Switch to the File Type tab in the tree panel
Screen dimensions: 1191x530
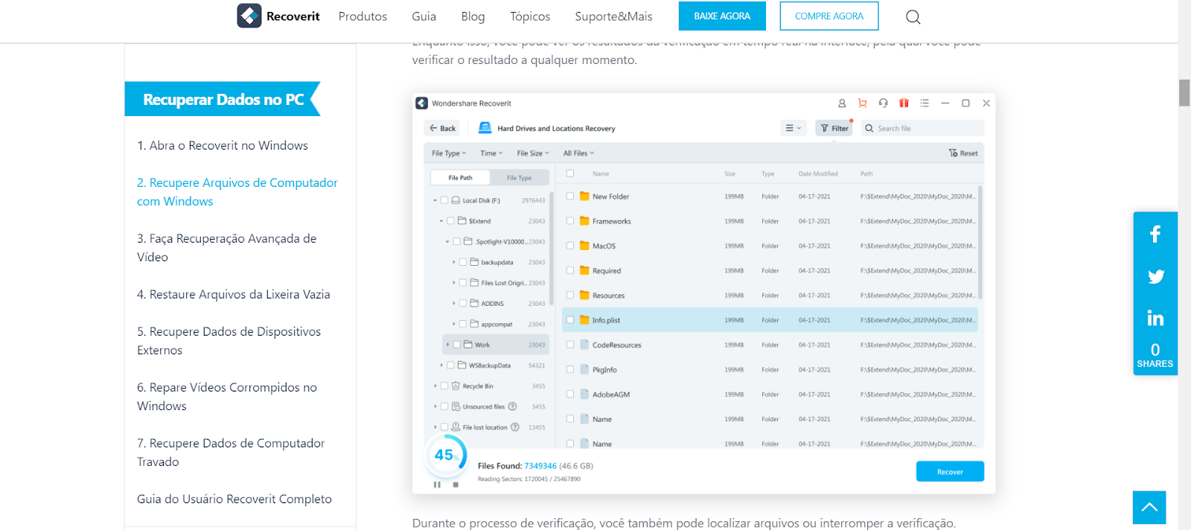click(520, 178)
